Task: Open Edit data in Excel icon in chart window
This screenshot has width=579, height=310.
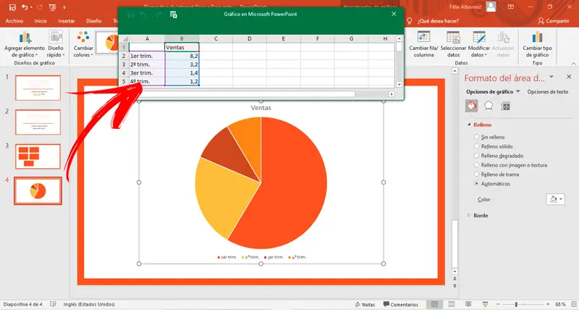Action: pos(174,14)
